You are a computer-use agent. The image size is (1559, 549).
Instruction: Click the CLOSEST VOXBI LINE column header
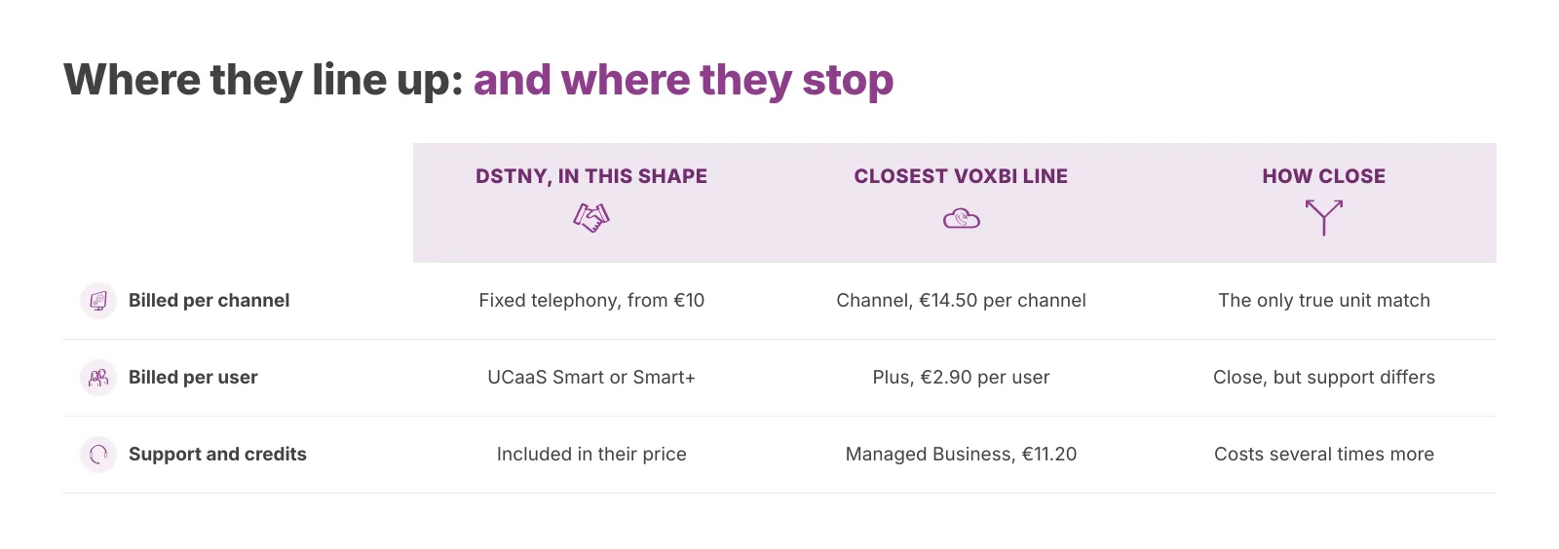click(x=961, y=176)
